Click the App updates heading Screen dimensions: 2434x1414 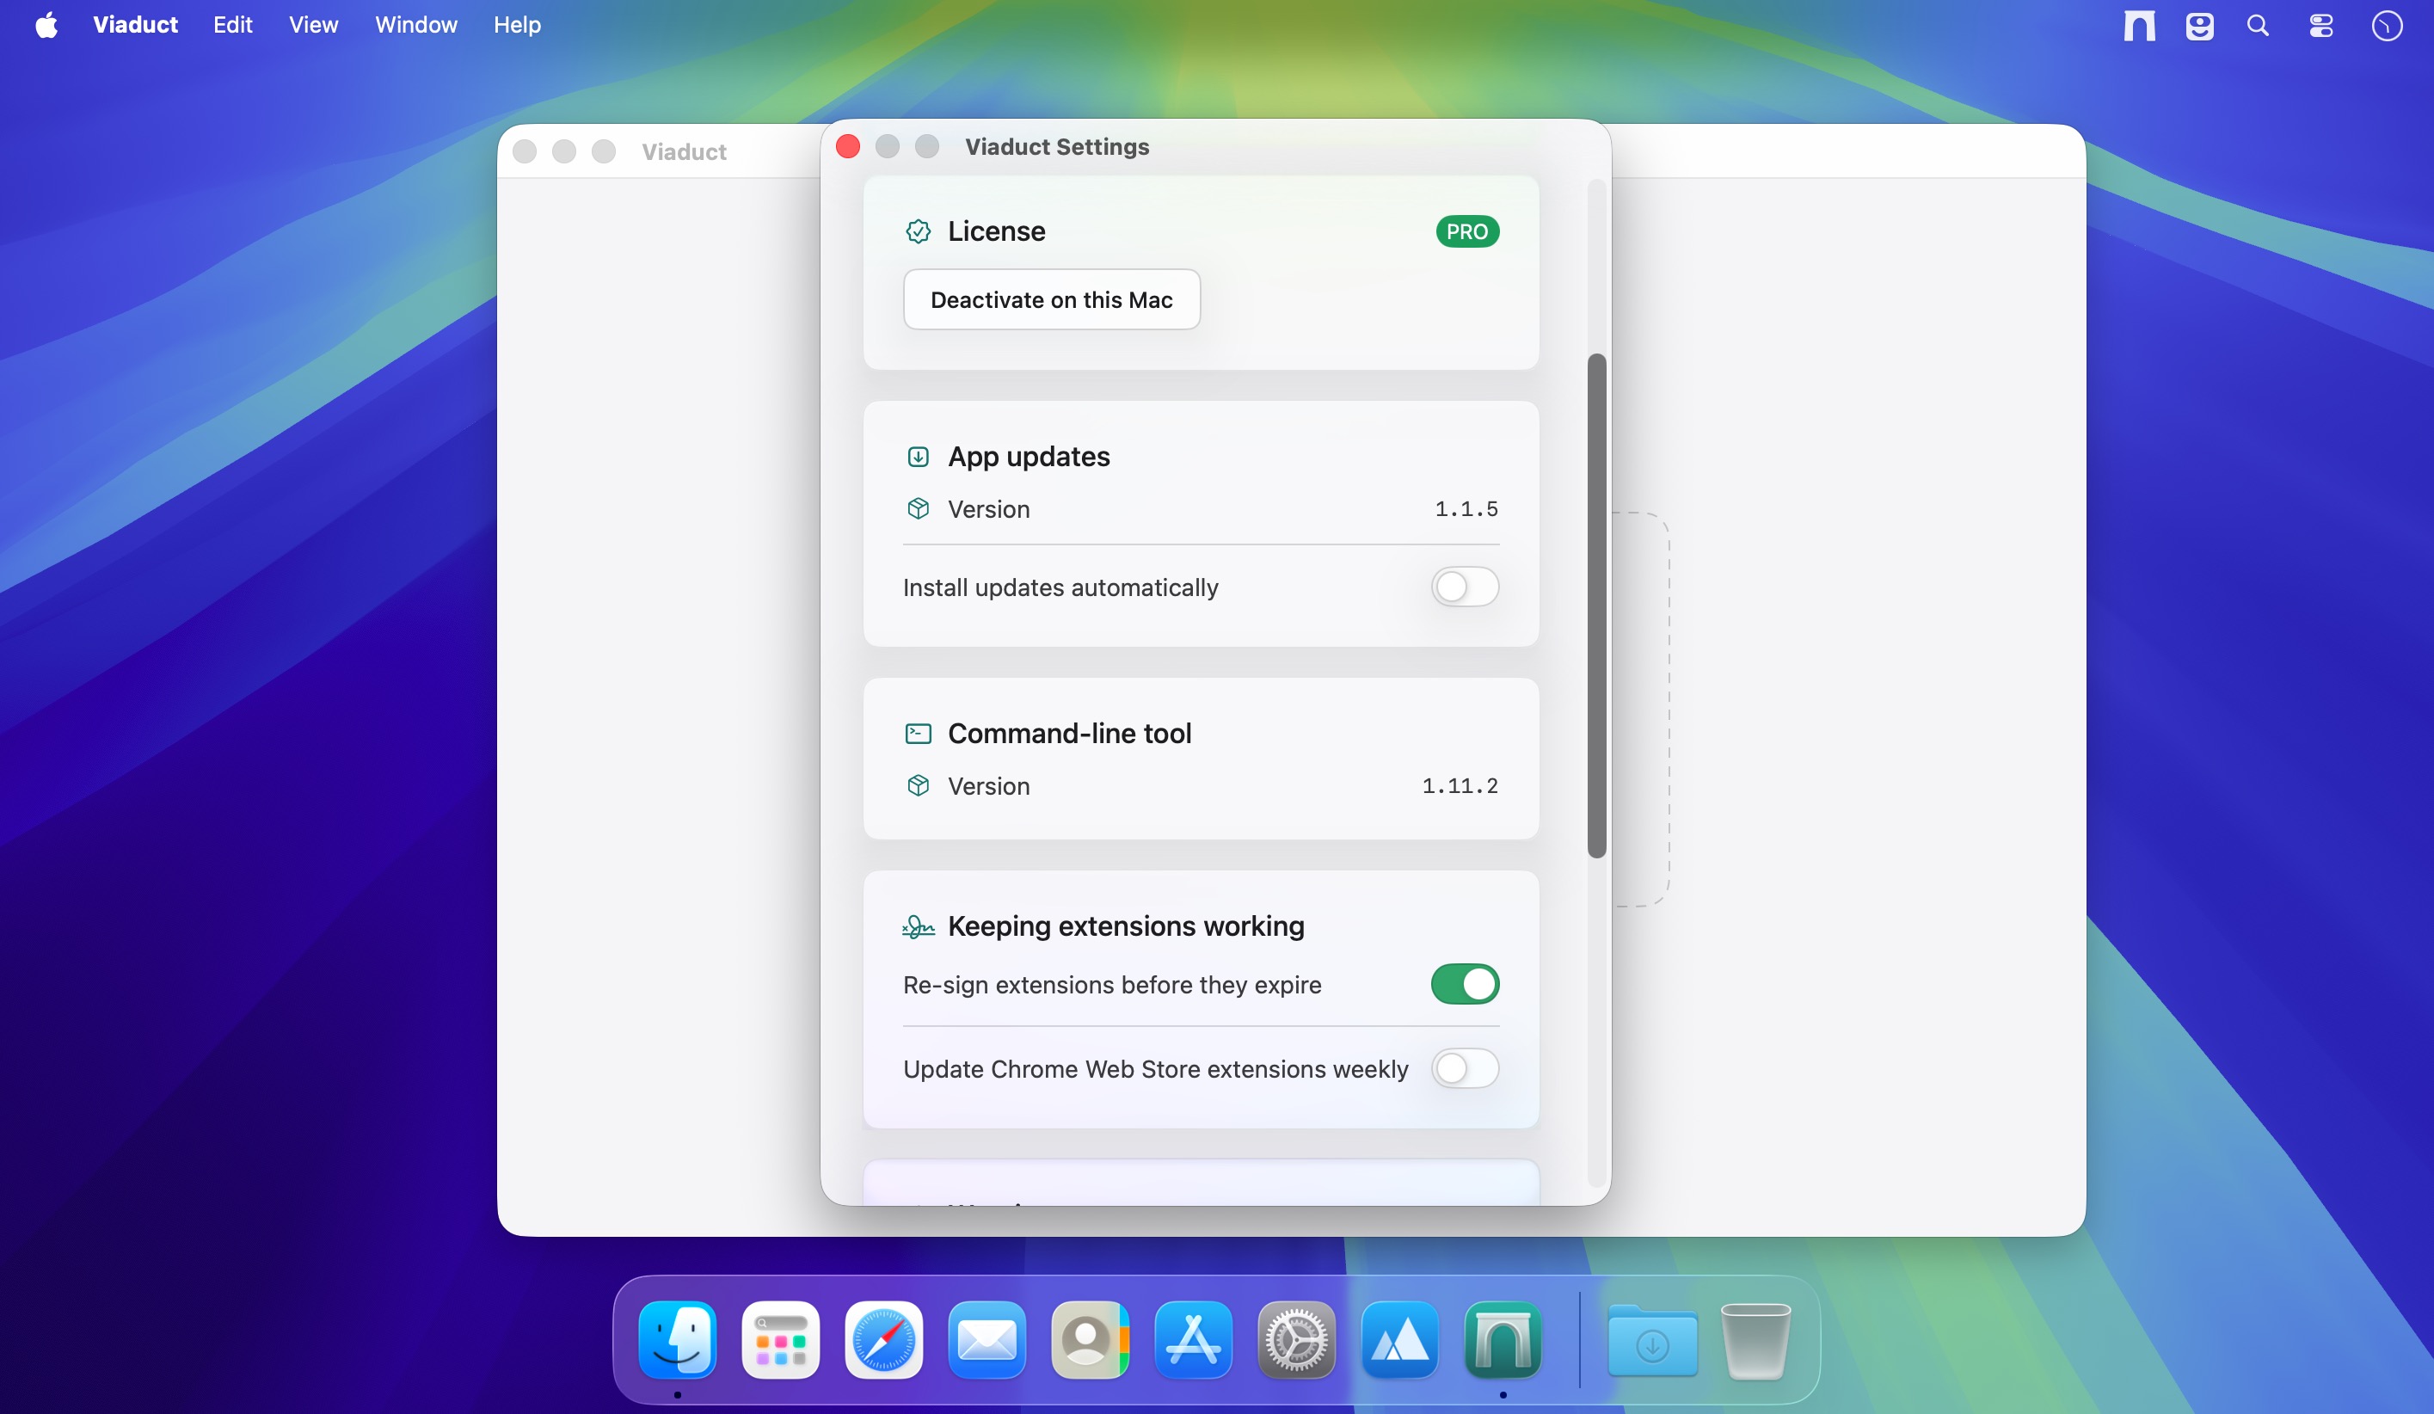pyautogui.click(x=1029, y=457)
